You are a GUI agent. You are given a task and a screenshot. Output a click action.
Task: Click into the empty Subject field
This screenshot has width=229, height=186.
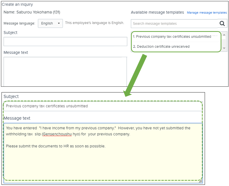pos(65,41)
